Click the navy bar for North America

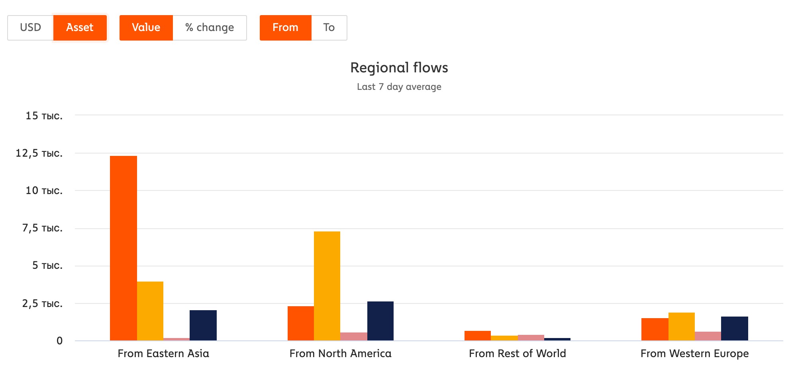tap(380, 321)
